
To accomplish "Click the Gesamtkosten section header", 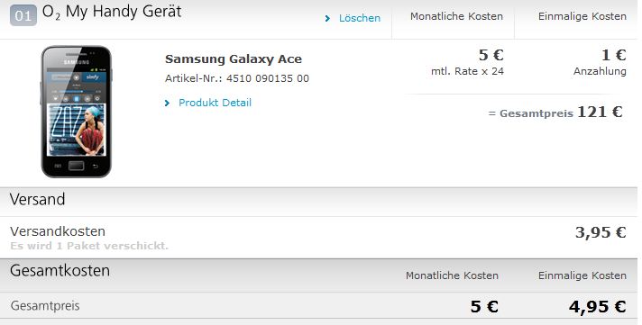I will coord(60,271).
